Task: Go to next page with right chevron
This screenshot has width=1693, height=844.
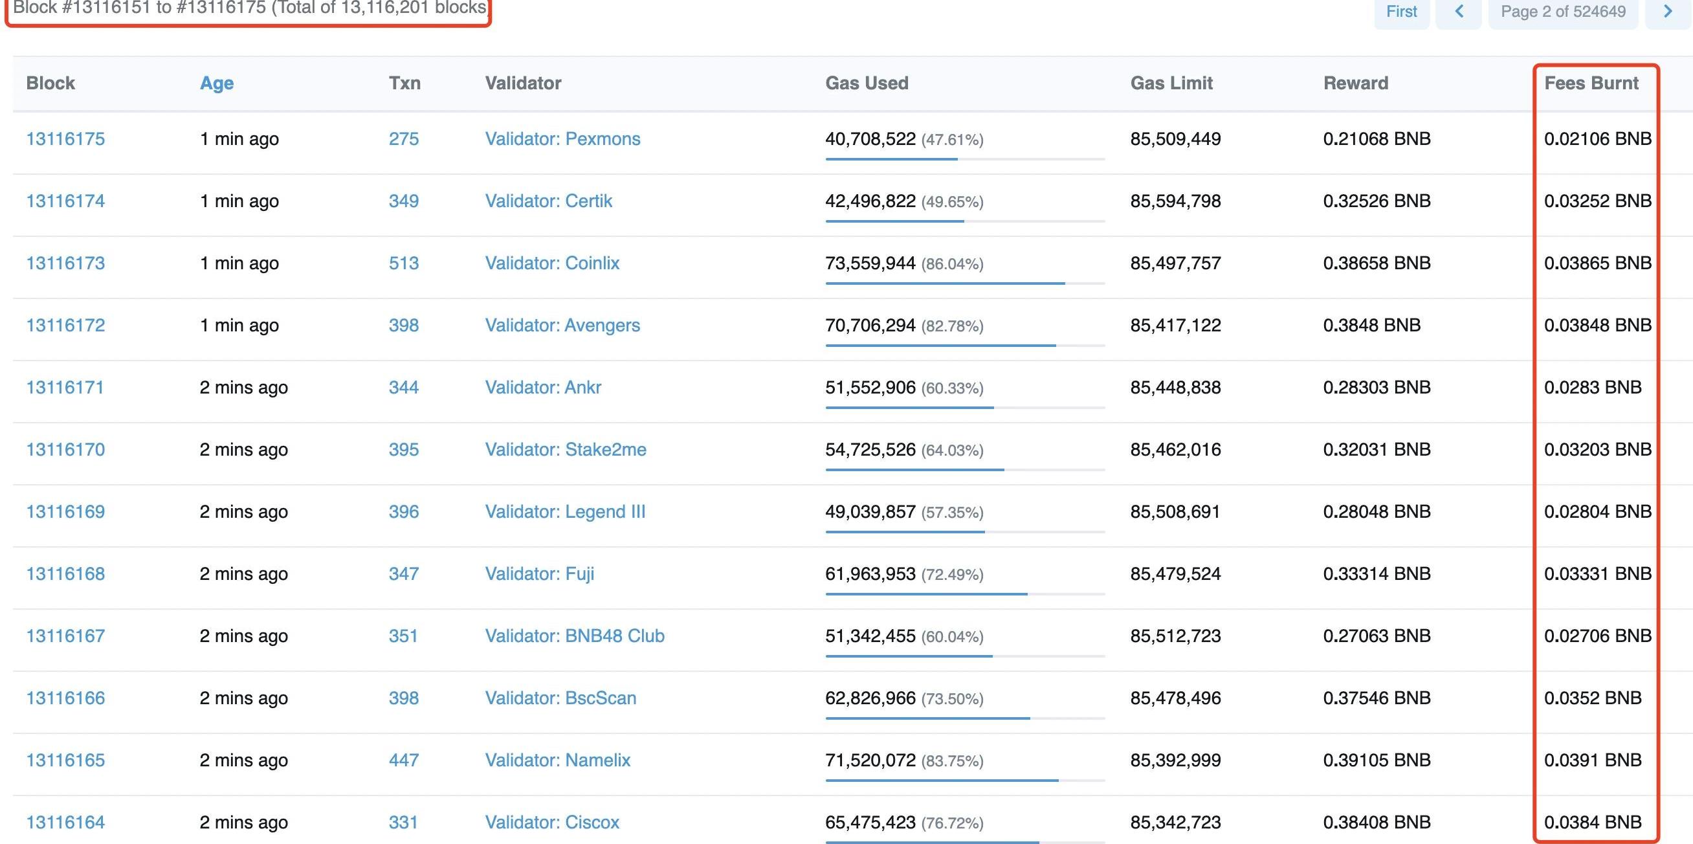Action: [x=1667, y=11]
